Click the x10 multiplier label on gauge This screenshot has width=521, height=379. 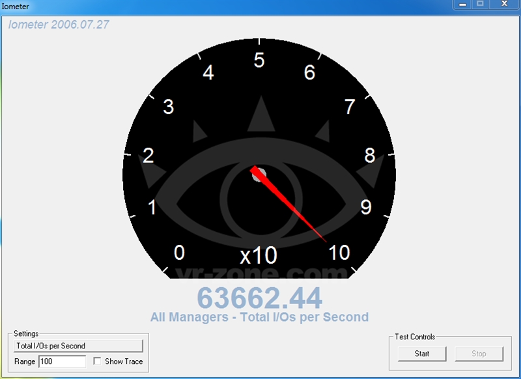259,255
